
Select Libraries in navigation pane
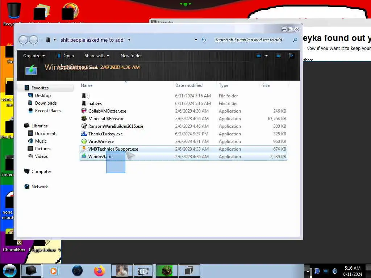pos(39,126)
